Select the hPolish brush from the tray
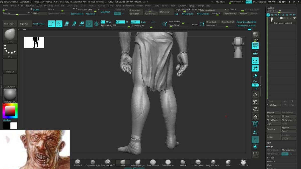The image size is (301, 169). (183, 162)
